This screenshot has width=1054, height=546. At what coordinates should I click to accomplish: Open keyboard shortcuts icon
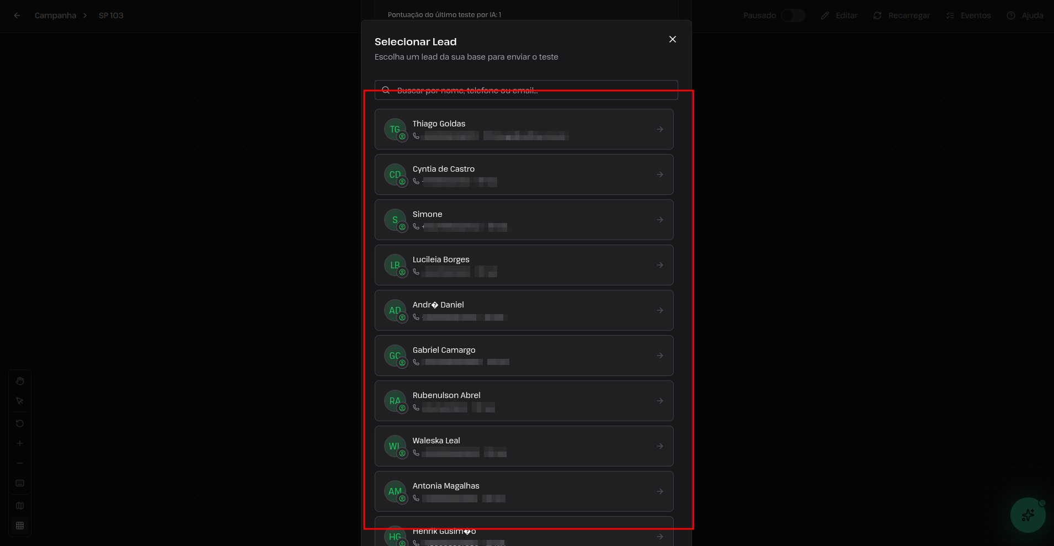[x=20, y=483]
